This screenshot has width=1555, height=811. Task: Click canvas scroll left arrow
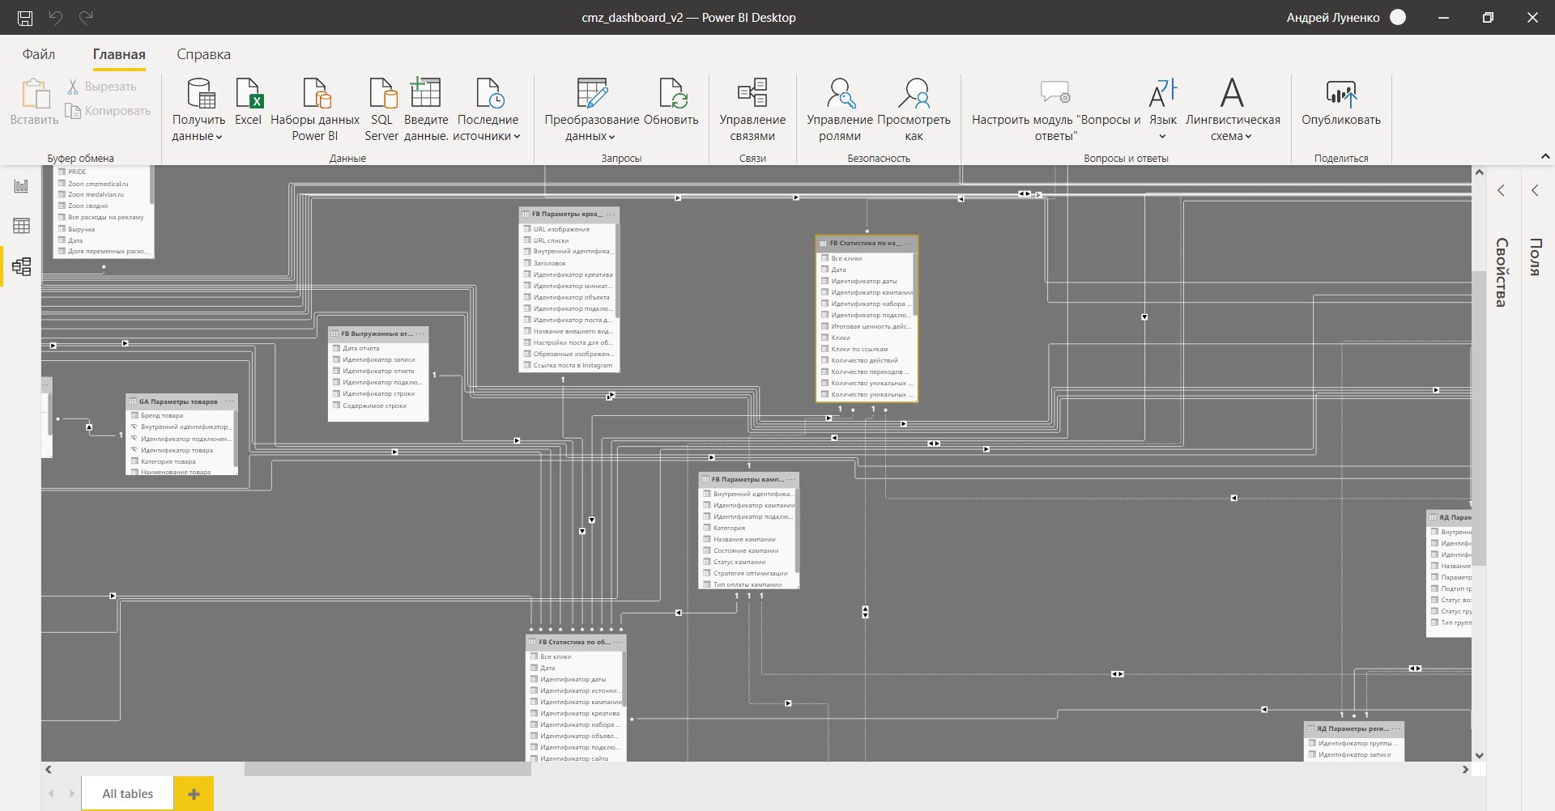49,770
